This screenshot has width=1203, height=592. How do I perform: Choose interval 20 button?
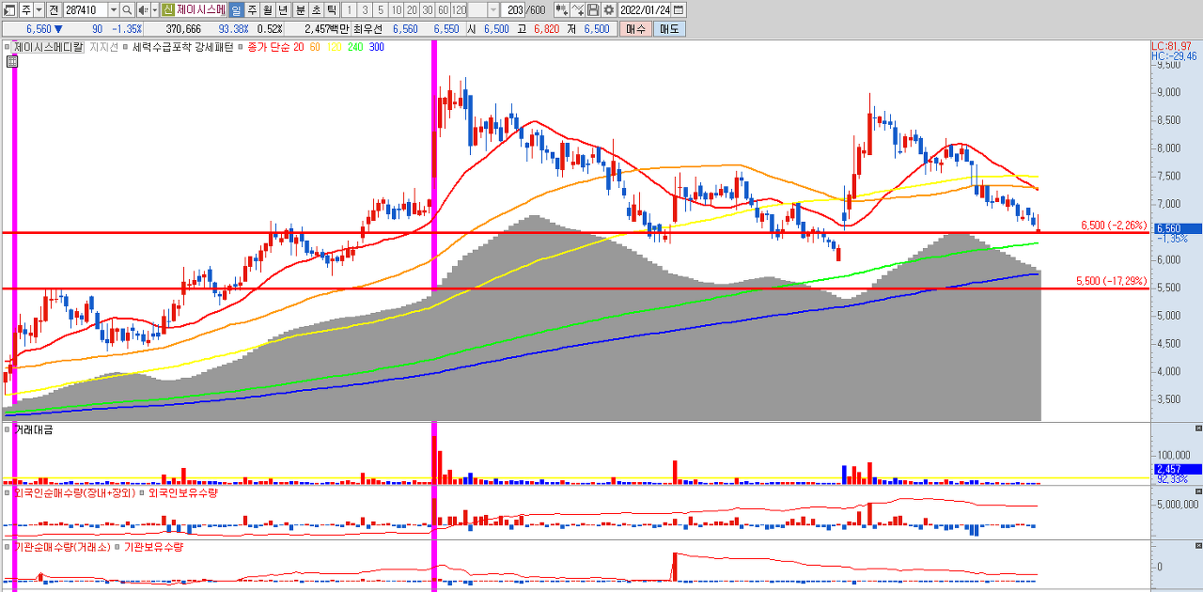click(412, 10)
